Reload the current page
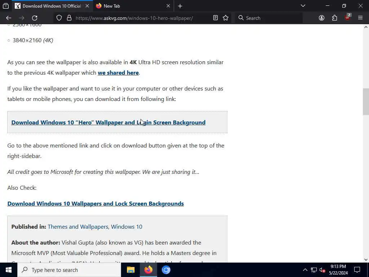 point(35,18)
